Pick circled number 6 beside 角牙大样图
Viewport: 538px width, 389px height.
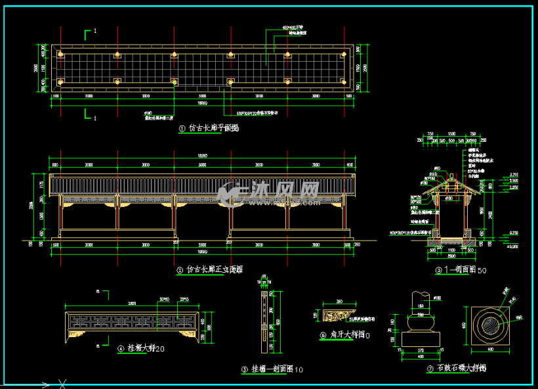click(323, 335)
